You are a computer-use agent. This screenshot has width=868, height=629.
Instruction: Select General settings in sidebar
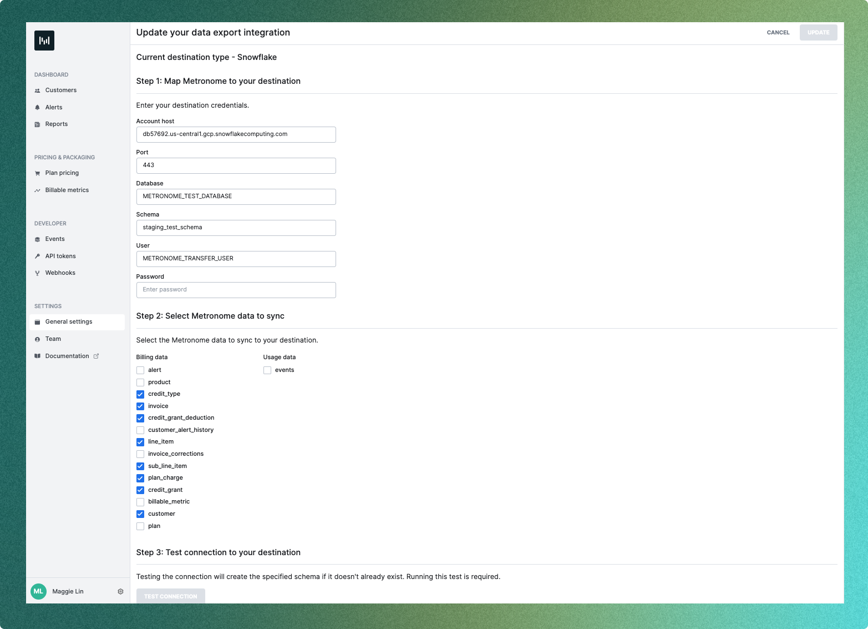pos(77,322)
